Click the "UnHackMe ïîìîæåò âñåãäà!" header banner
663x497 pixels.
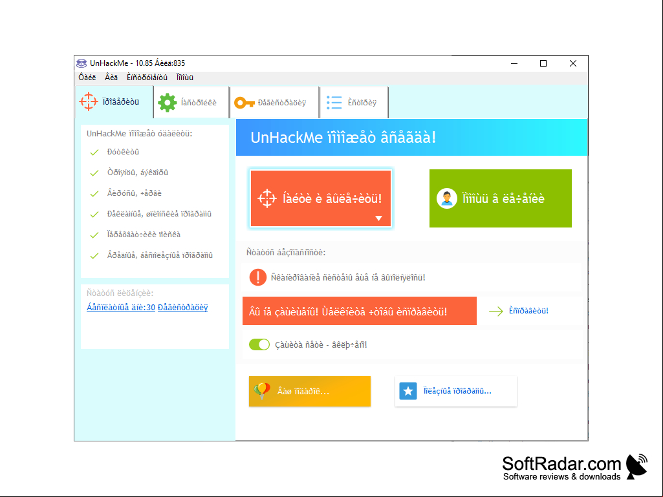pyautogui.click(x=412, y=138)
